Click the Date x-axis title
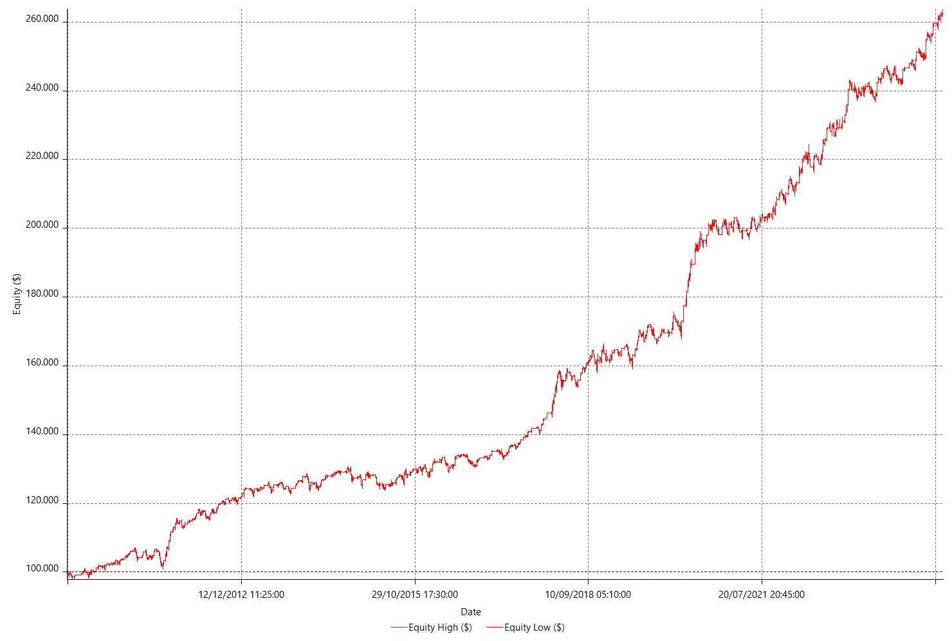This screenshot has width=952, height=641. point(471,612)
